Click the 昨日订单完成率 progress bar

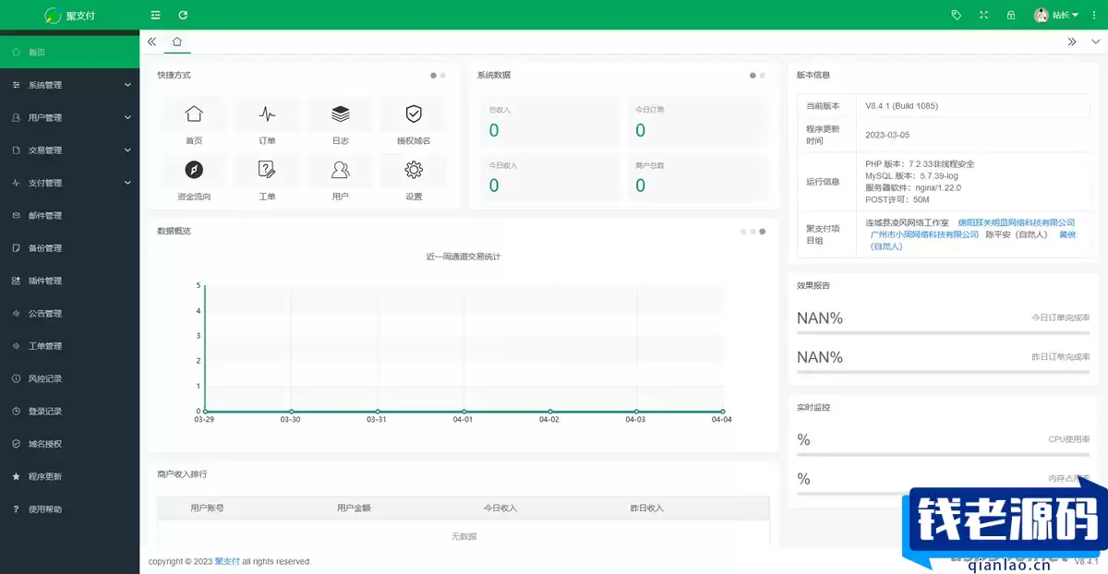click(x=943, y=372)
